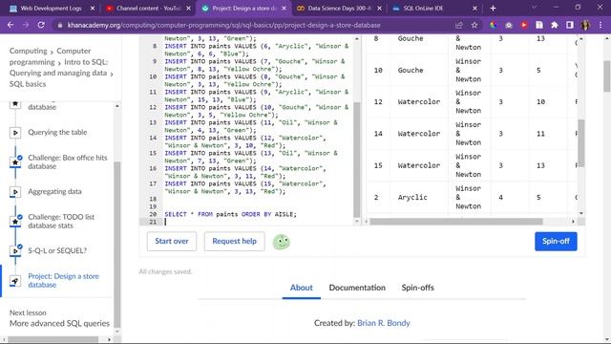Screen dimensions: 611x344
Task: Select the About tab
Action: point(302,288)
